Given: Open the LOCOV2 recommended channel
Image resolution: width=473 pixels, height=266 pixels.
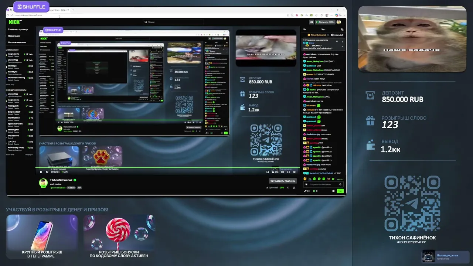Looking at the screenshot, I should coord(19,142).
